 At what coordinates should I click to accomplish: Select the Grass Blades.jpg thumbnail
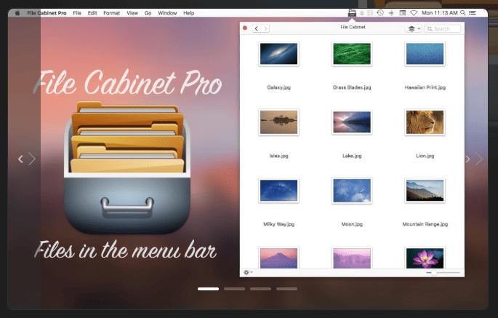pos(352,54)
